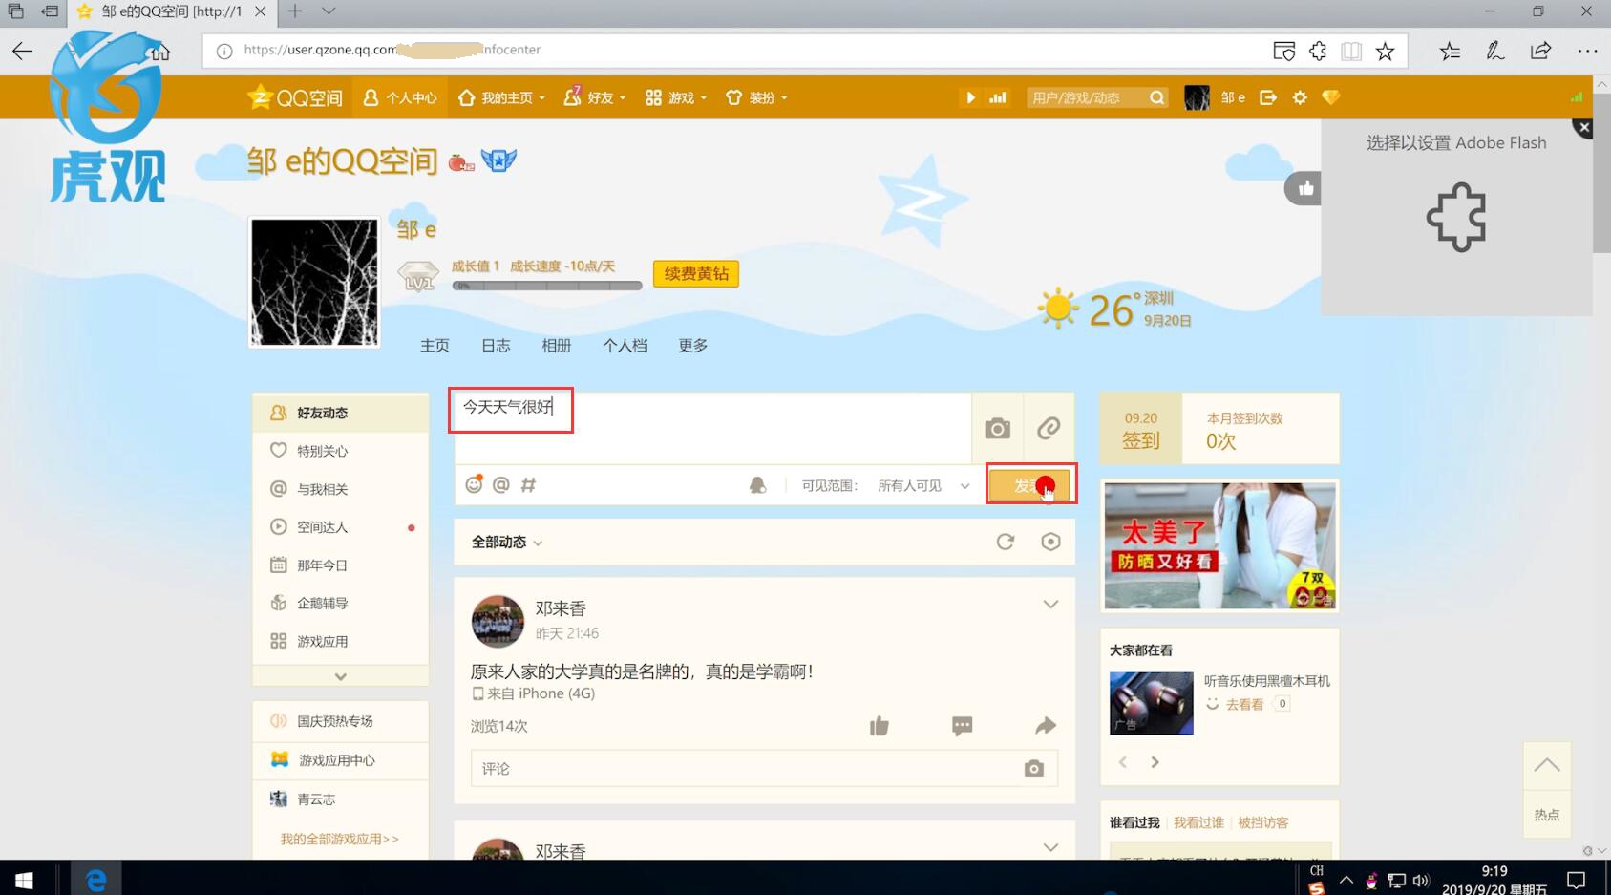Open 我的全部游戏应用>> link
This screenshot has height=895, width=1611.
point(340,839)
